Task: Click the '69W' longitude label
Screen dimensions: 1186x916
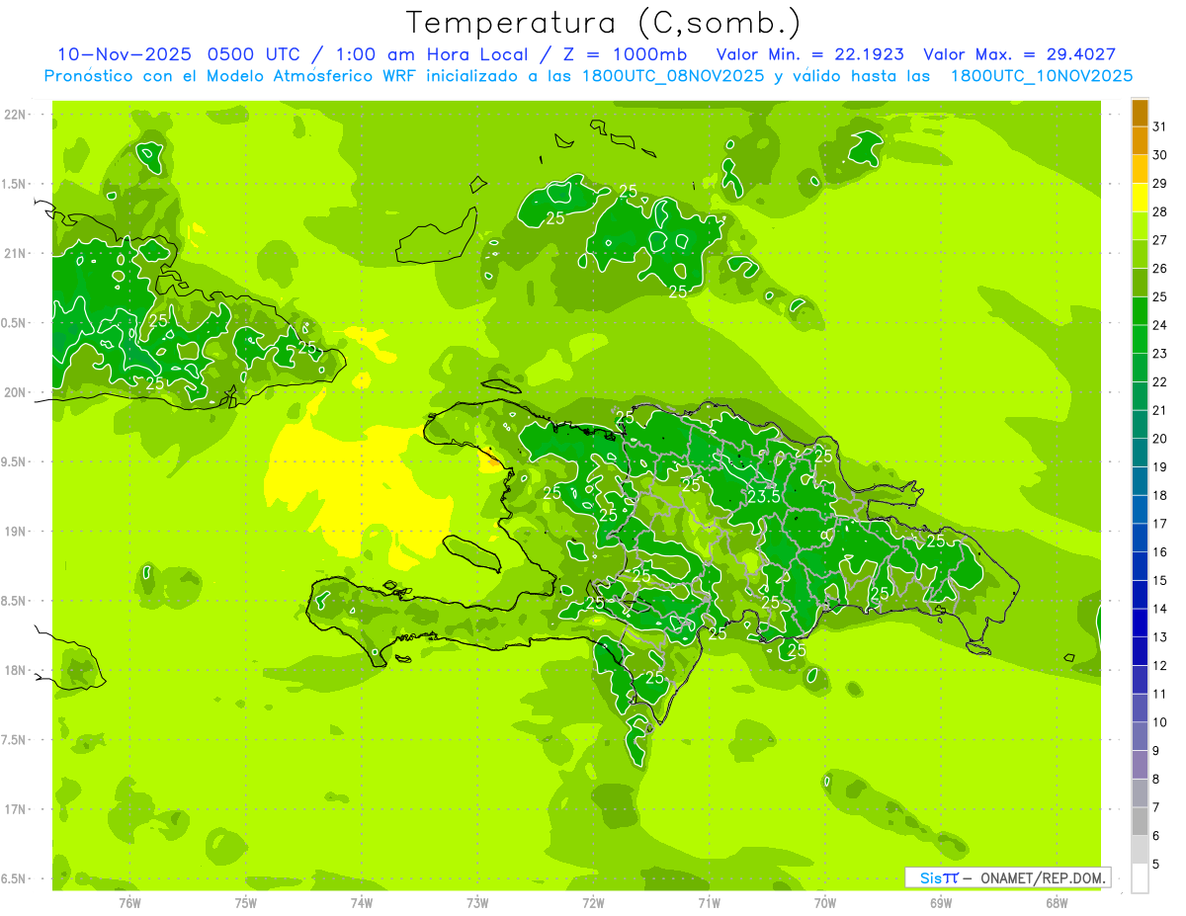Action: pos(941,902)
